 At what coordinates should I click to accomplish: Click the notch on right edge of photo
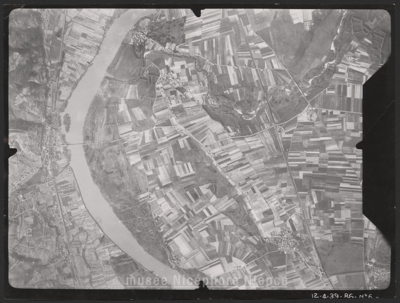(360, 145)
